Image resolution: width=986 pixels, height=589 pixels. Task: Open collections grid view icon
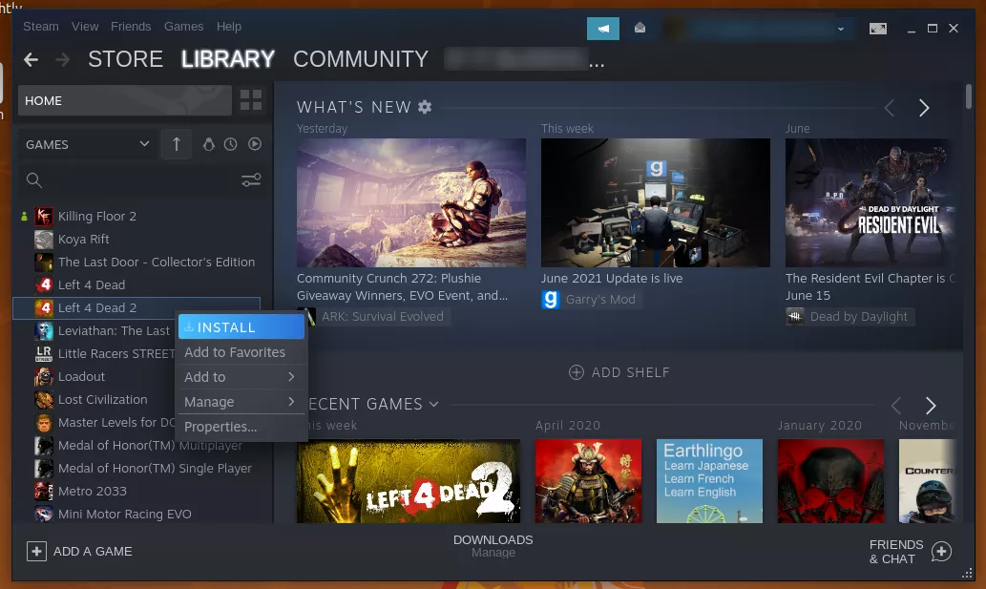[251, 100]
